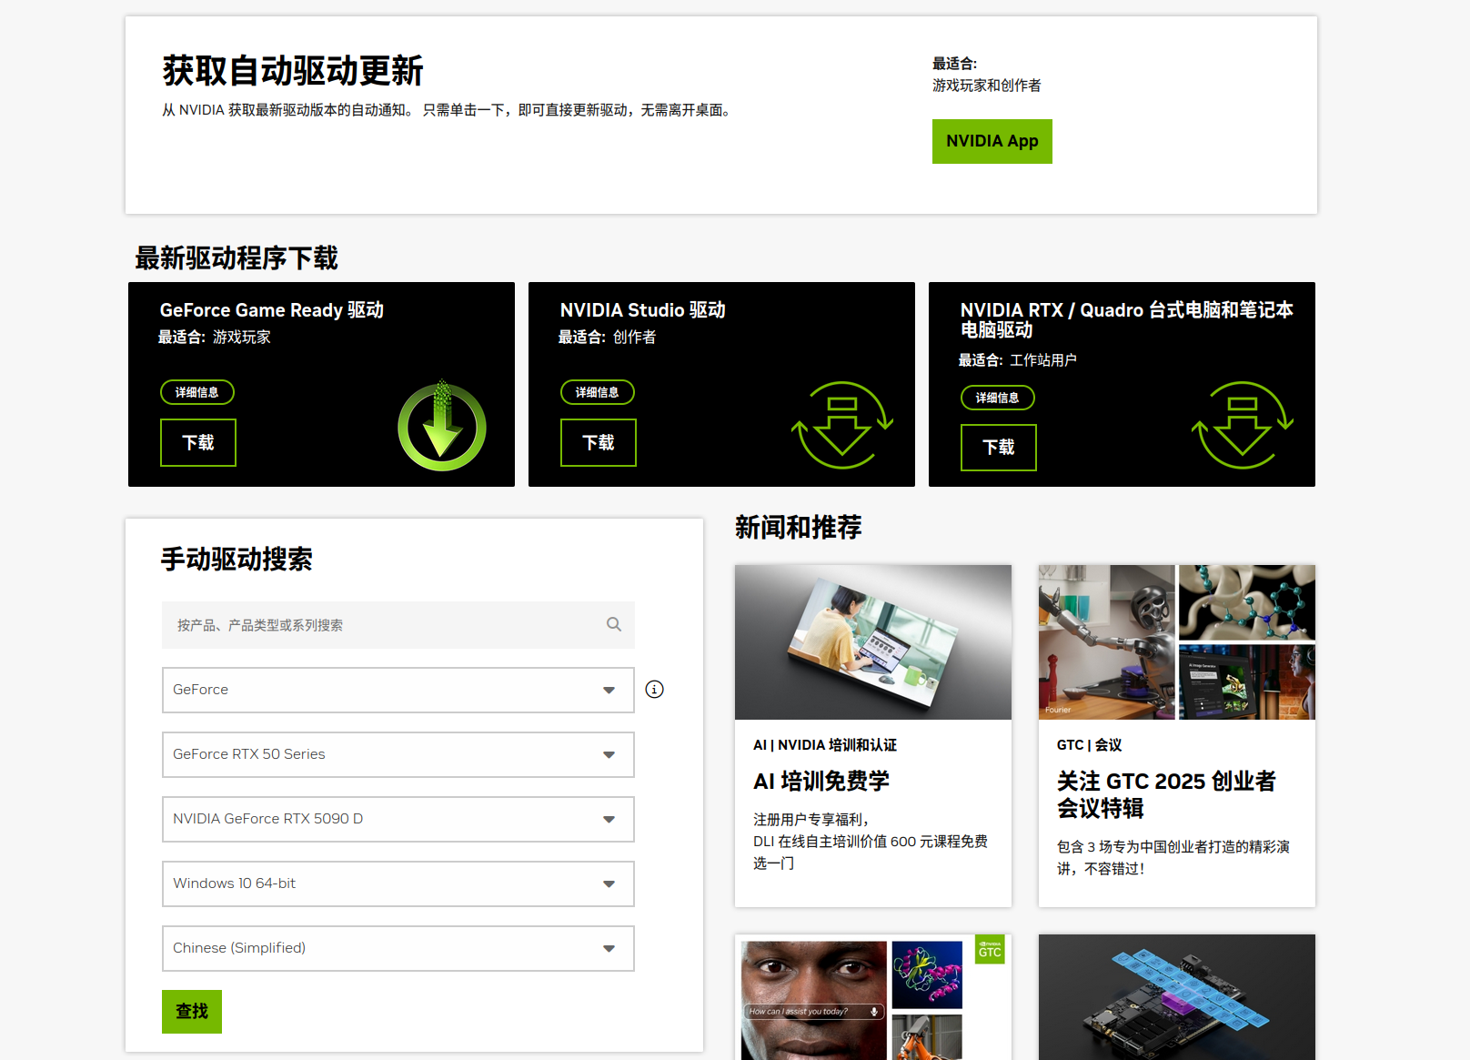Click the green download arrow icon on GeForce Game Ready card
Image resolution: width=1470 pixels, height=1060 pixels.
coord(442,426)
